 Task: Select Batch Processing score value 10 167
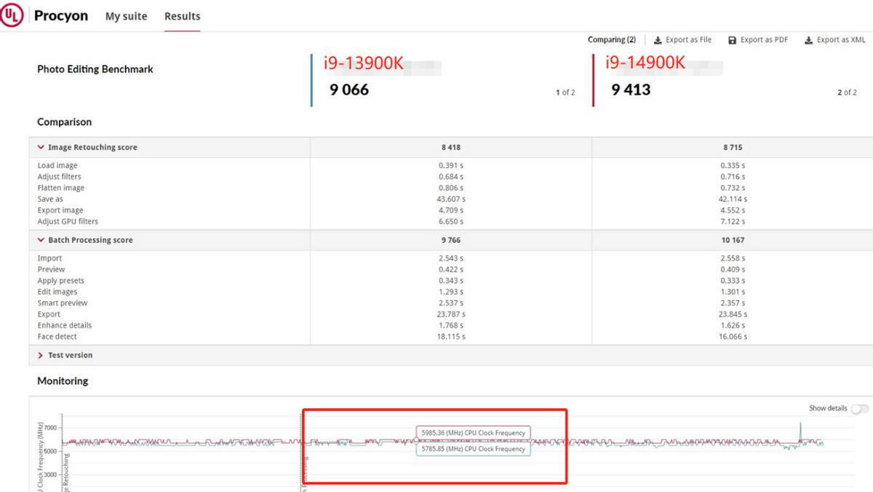coord(733,240)
